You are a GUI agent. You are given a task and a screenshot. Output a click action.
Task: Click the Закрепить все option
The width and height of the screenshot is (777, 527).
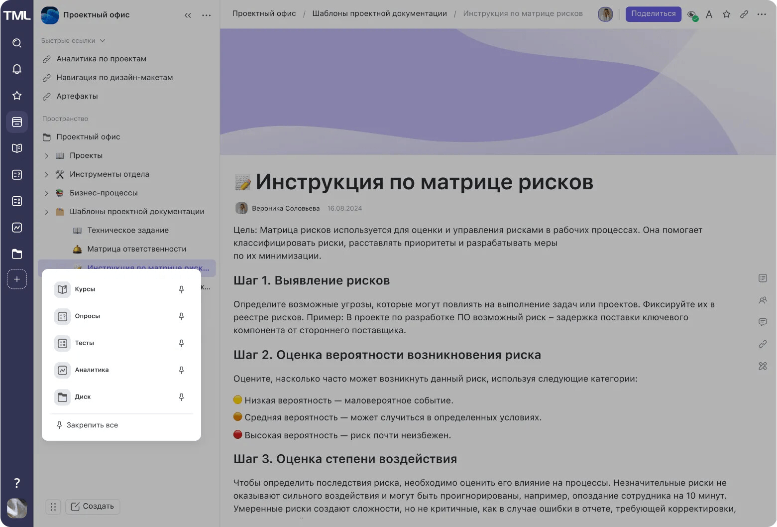click(x=92, y=425)
